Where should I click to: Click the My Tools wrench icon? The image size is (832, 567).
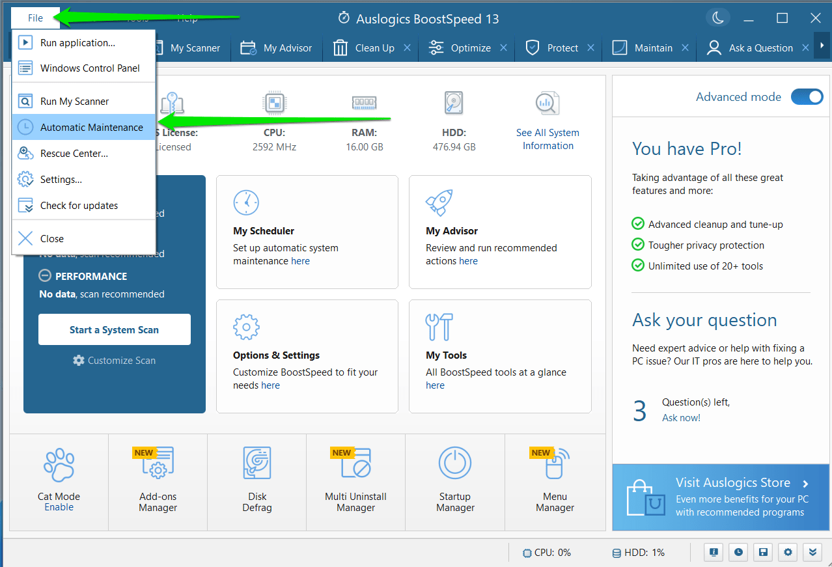coord(439,327)
